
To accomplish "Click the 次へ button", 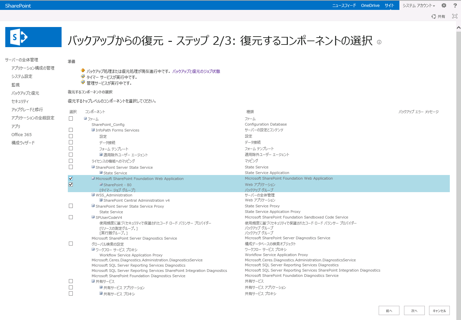I will [x=414, y=311].
